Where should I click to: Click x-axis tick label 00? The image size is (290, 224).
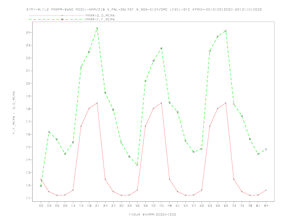coord(41,206)
